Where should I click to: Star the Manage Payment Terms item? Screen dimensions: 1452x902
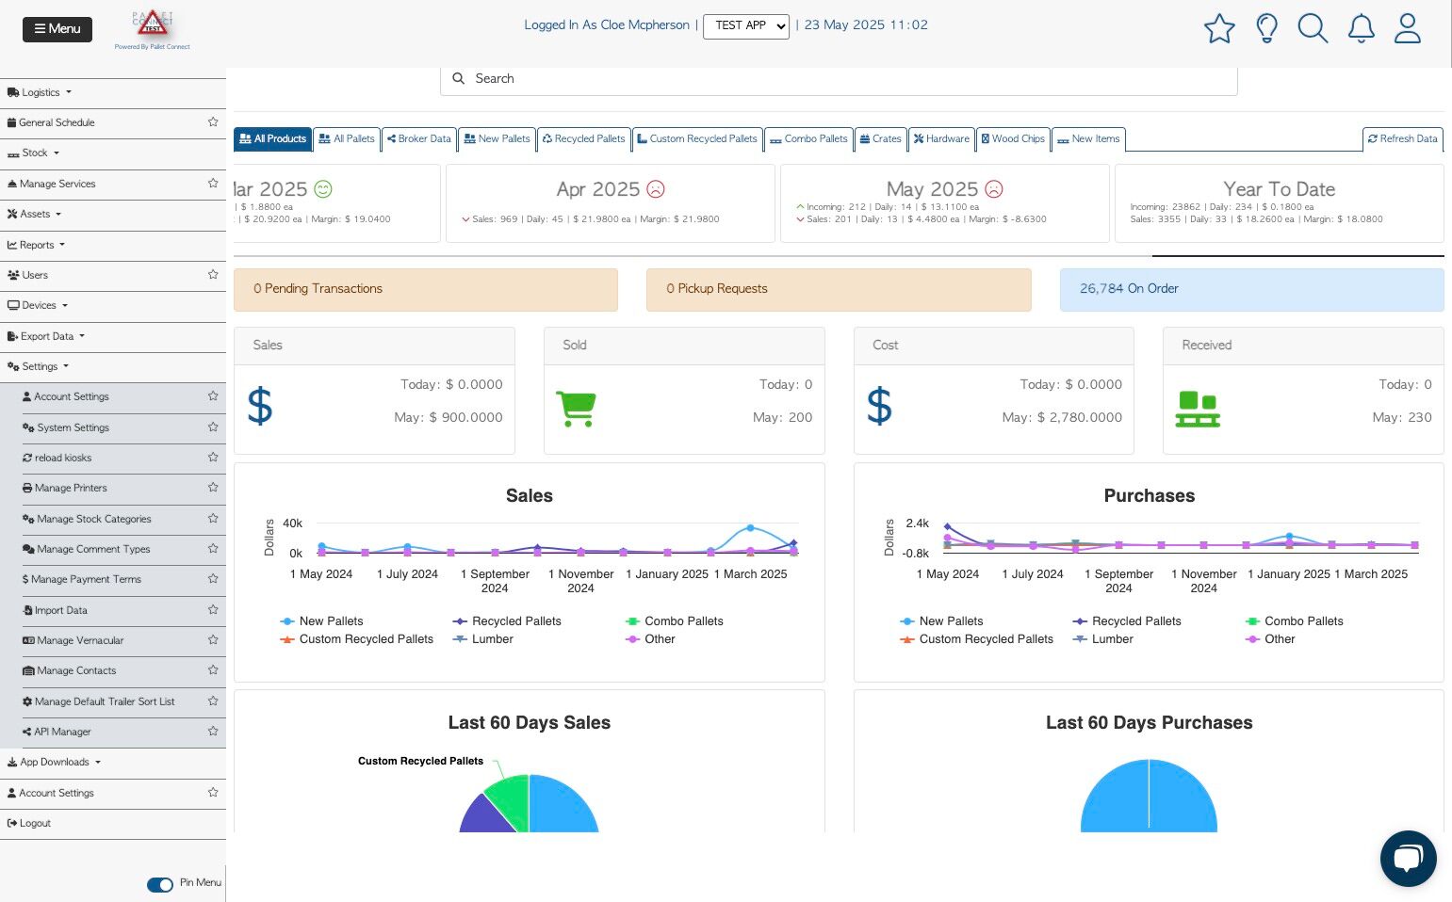pyautogui.click(x=213, y=579)
